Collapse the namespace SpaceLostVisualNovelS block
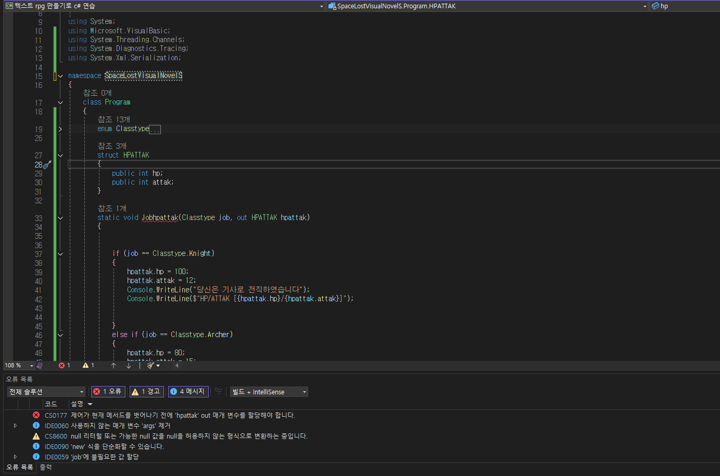 60,76
